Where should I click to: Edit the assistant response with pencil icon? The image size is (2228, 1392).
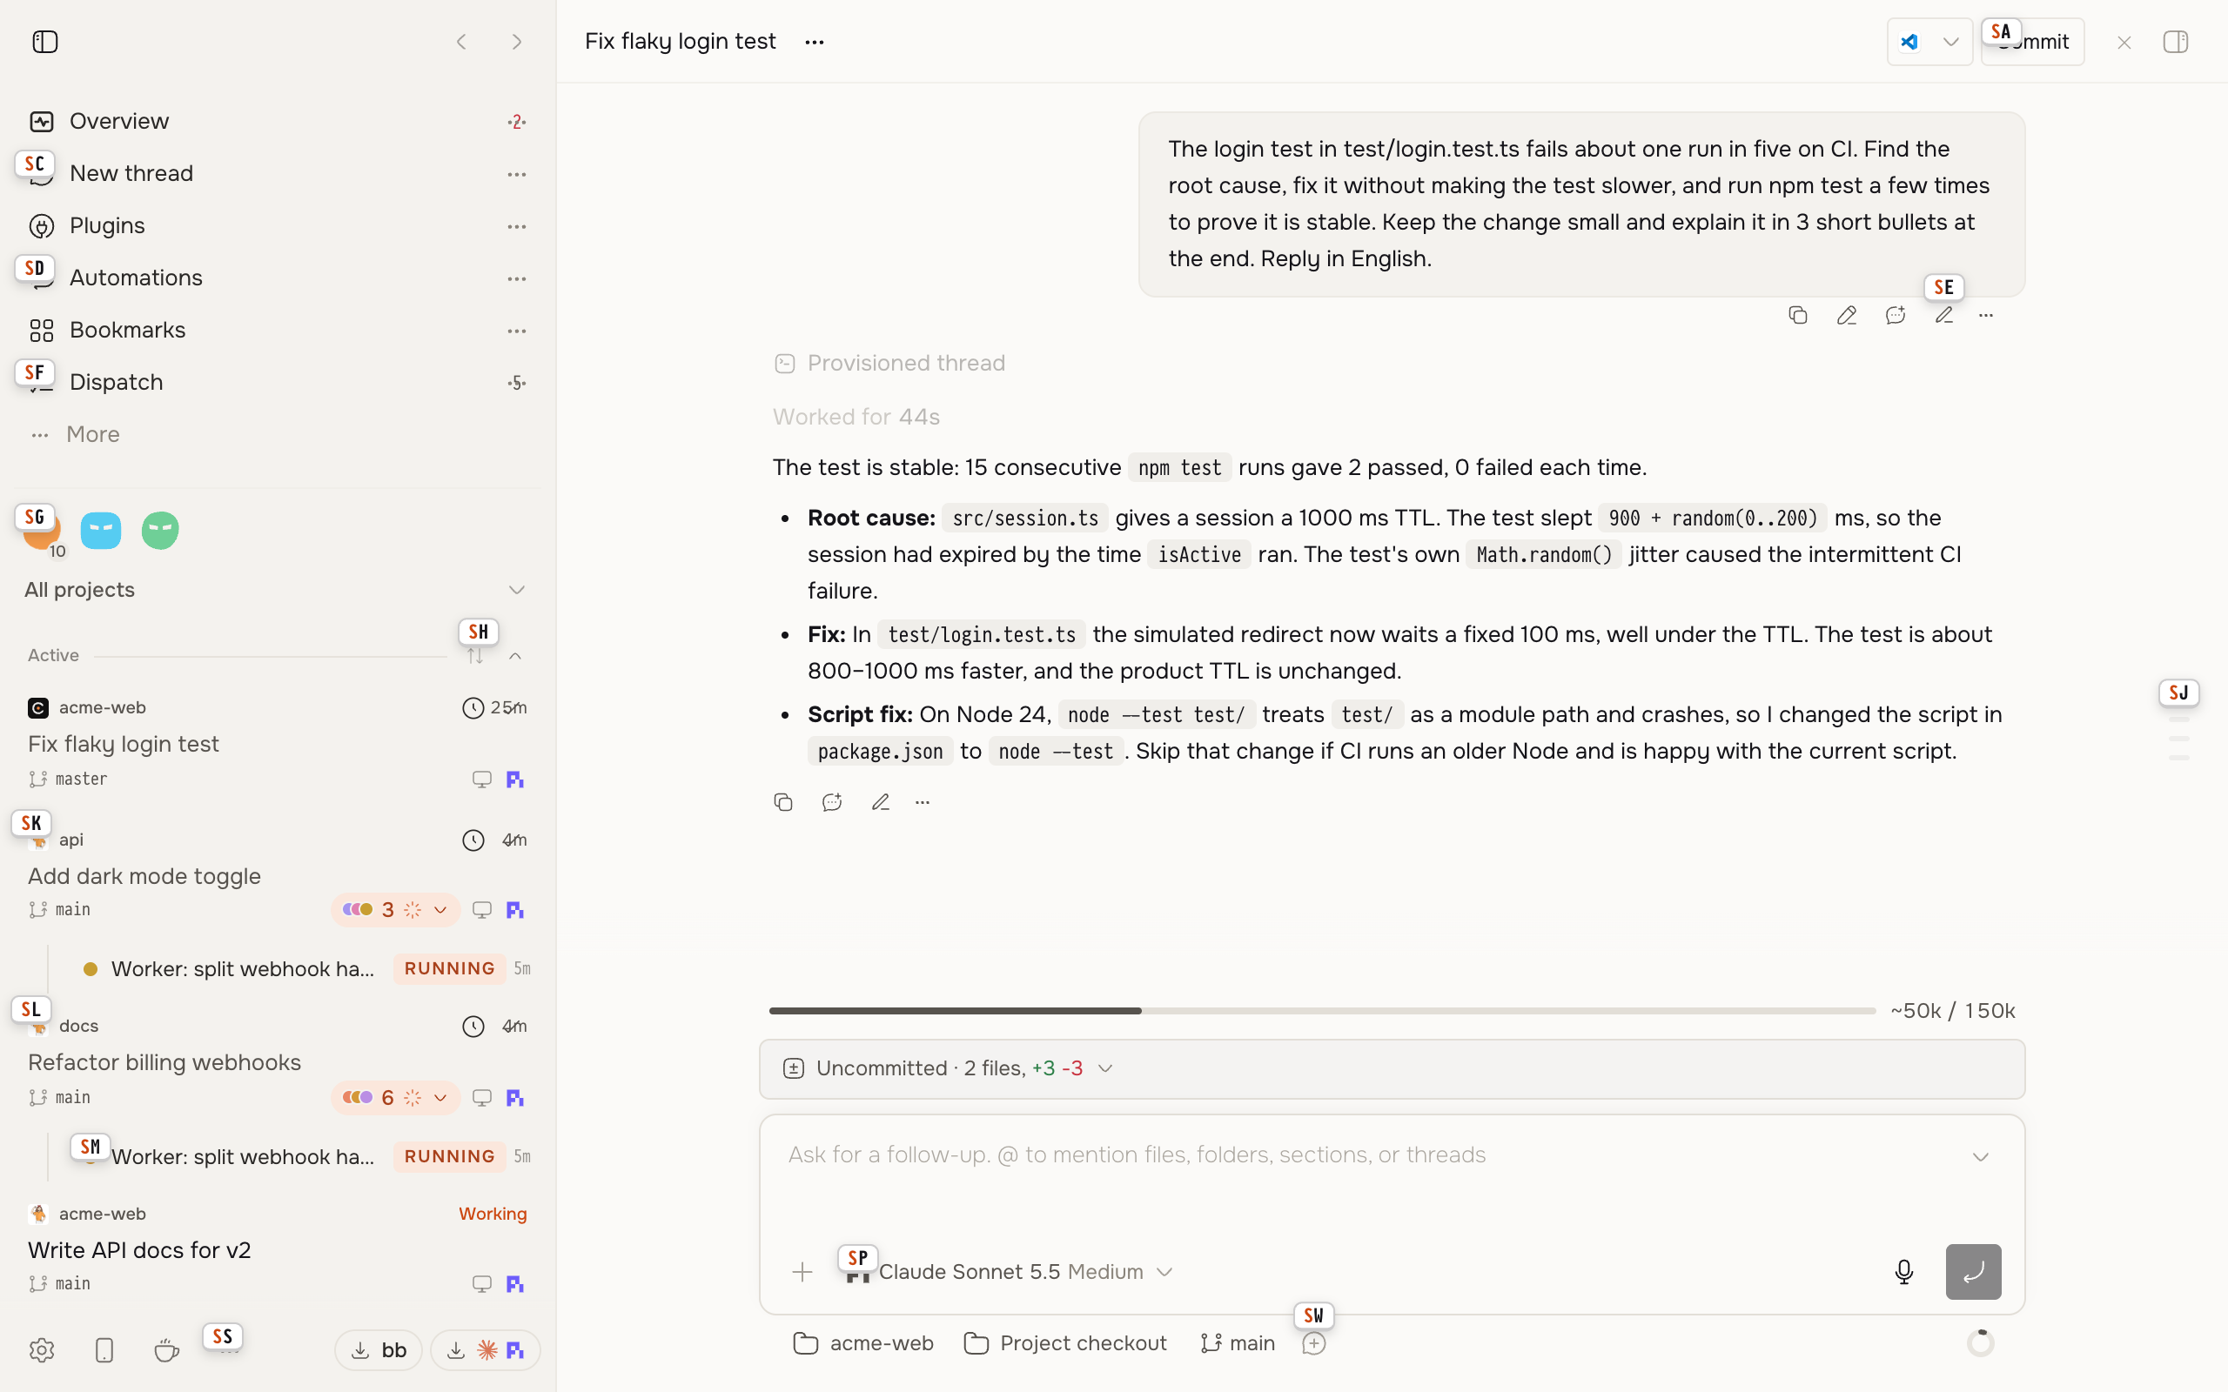click(881, 802)
